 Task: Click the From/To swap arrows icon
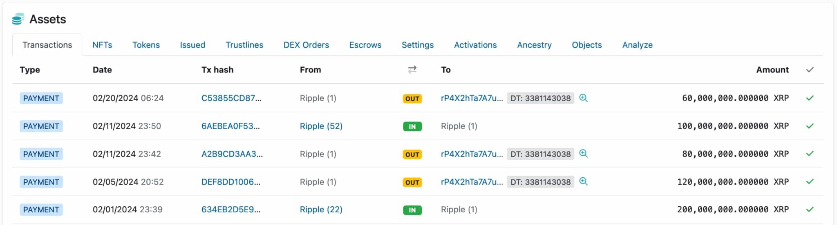click(x=412, y=70)
